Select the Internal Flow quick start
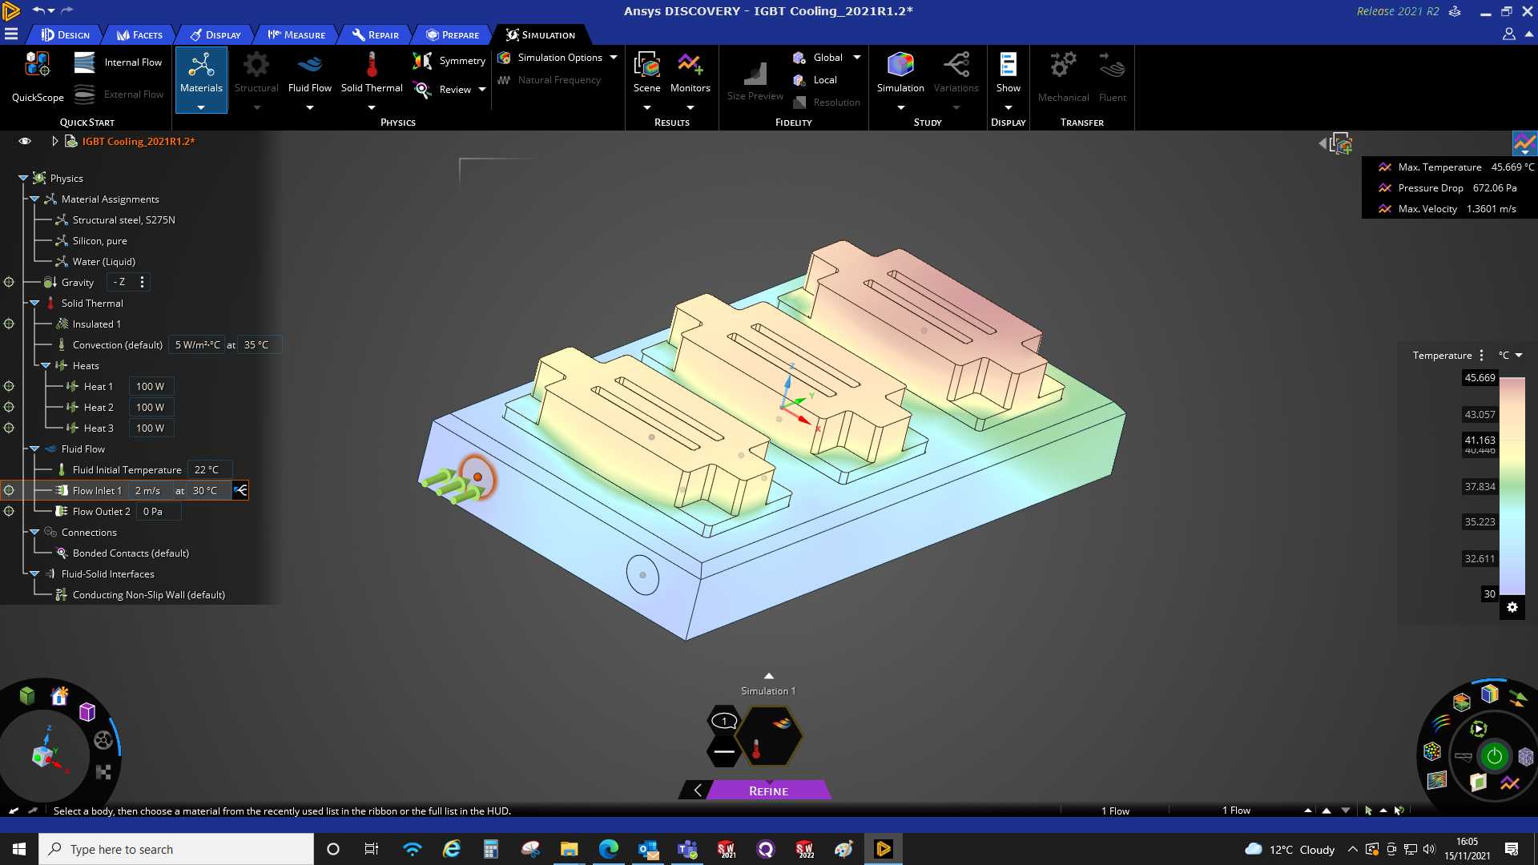 [118, 62]
